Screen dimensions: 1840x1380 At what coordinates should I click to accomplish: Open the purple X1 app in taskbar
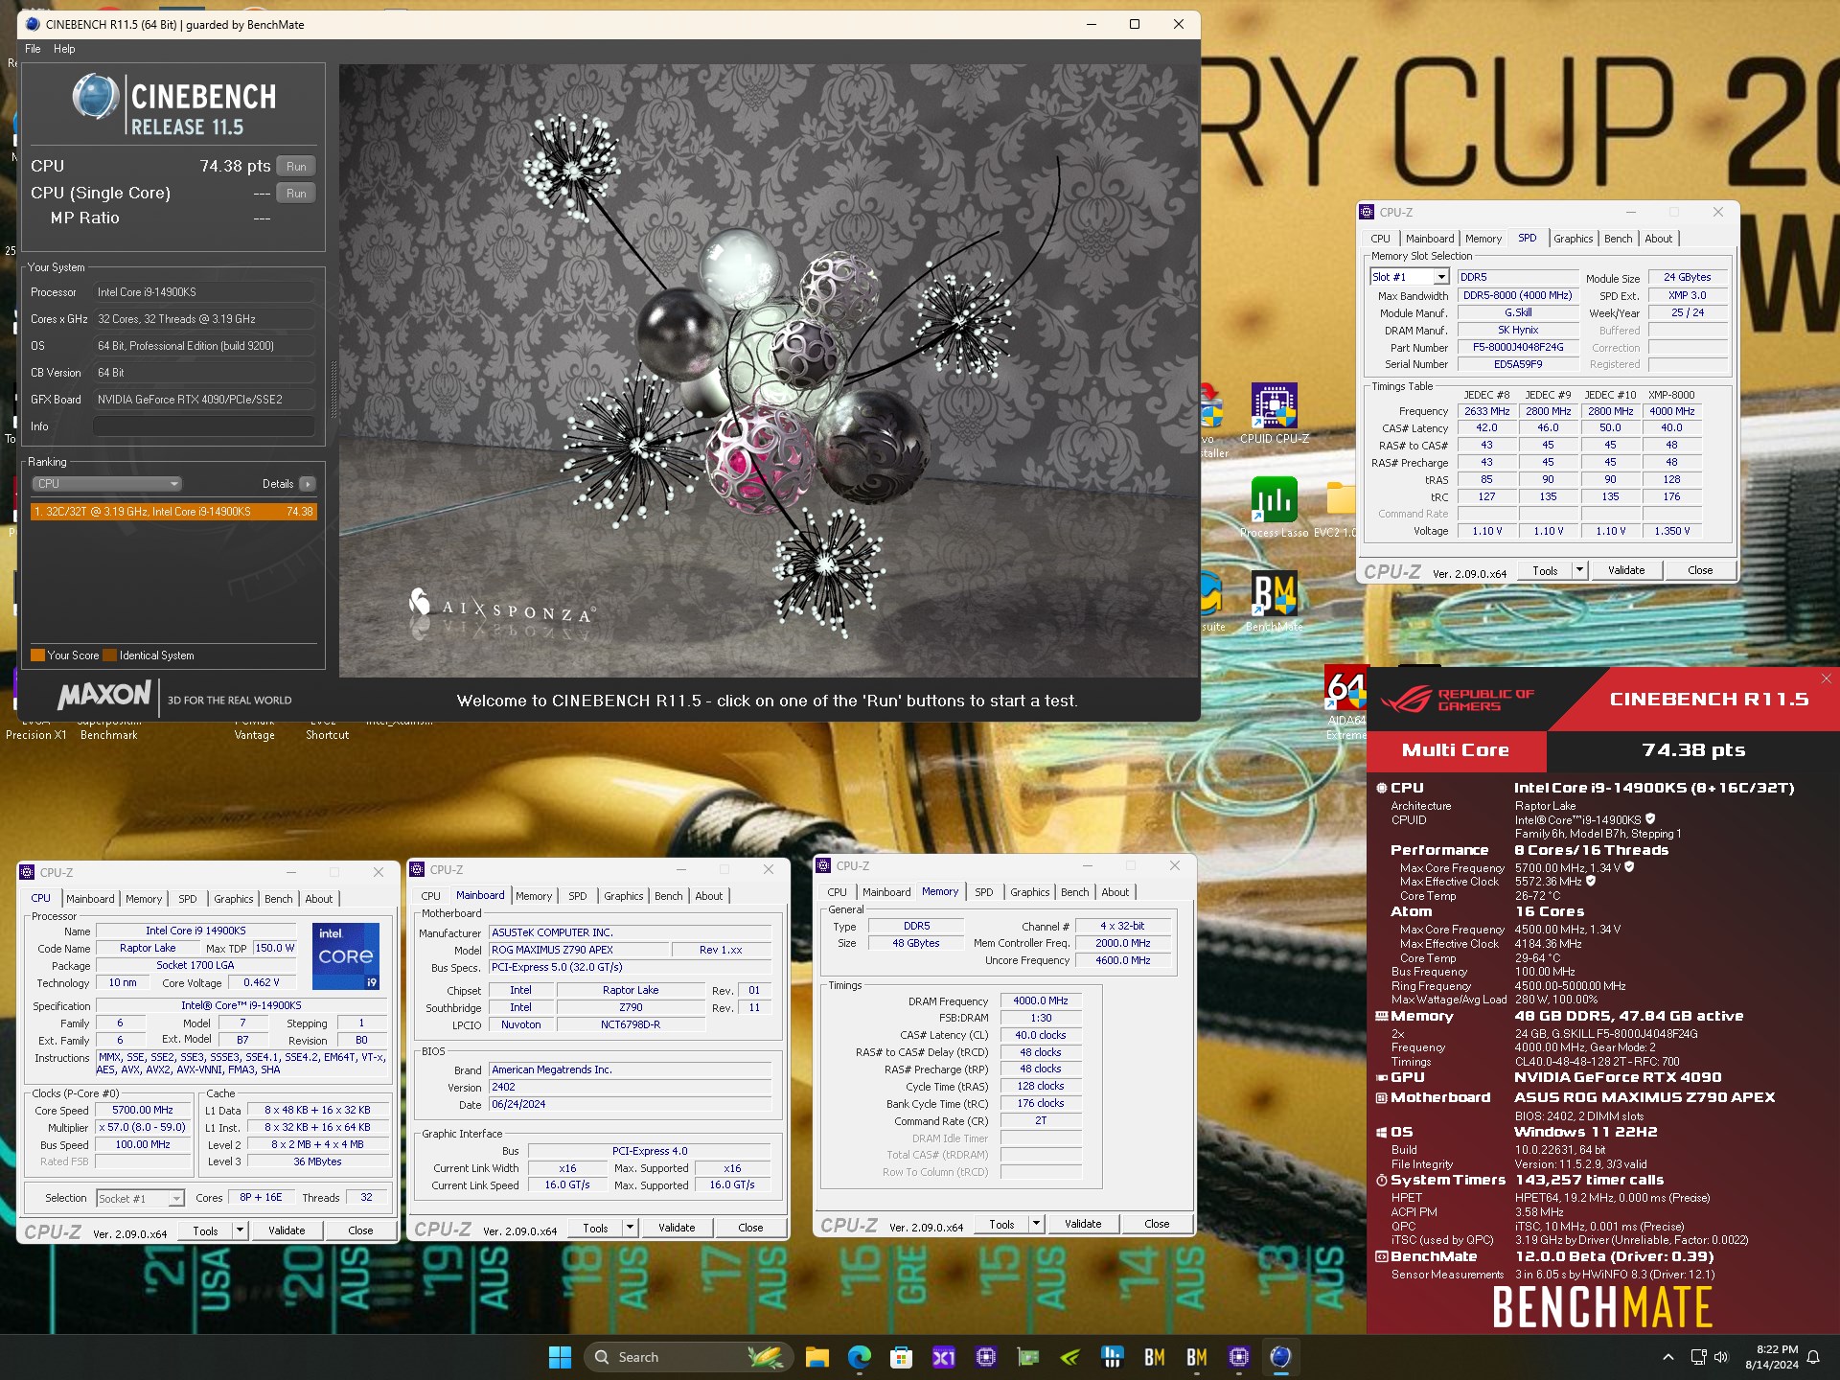[943, 1357]
